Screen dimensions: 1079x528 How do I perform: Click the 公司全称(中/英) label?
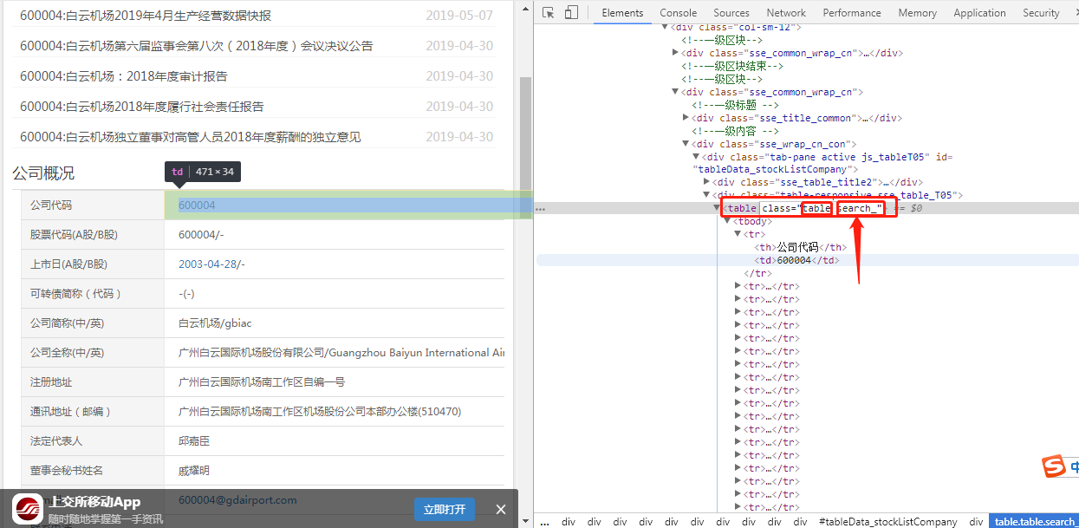point(67,353)
